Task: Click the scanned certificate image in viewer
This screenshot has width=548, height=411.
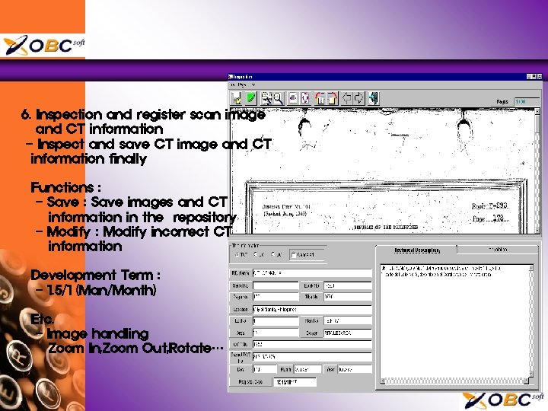Action: (x=381, y=170)
